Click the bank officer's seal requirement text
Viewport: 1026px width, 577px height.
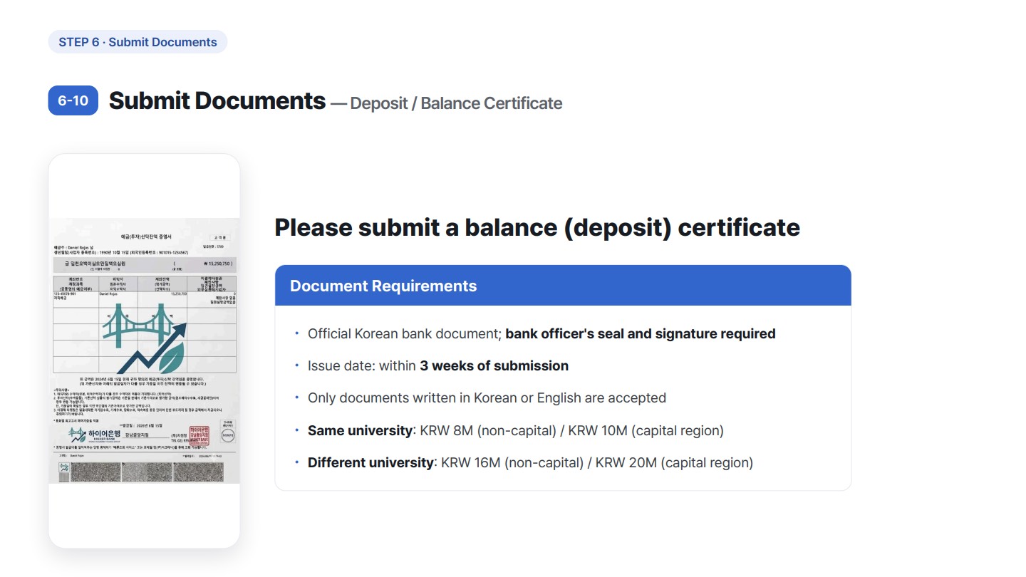(641, 333)
